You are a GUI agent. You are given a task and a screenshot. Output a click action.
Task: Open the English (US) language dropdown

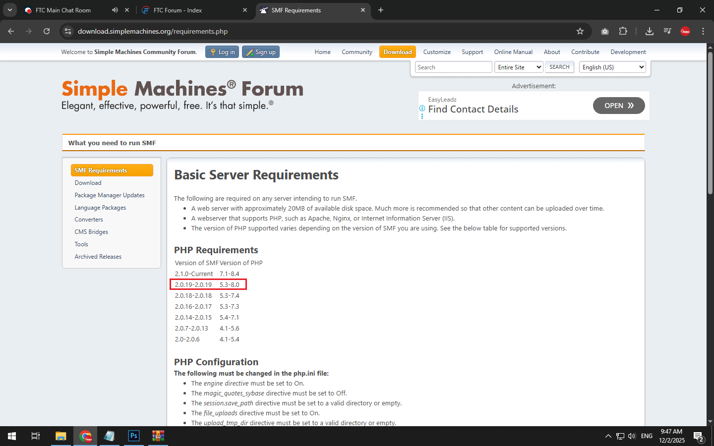point(612,67)
